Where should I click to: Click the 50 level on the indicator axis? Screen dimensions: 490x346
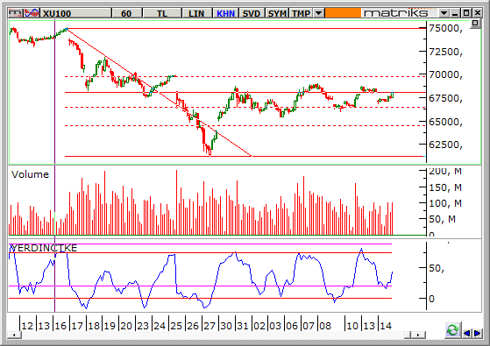point(437,268)
